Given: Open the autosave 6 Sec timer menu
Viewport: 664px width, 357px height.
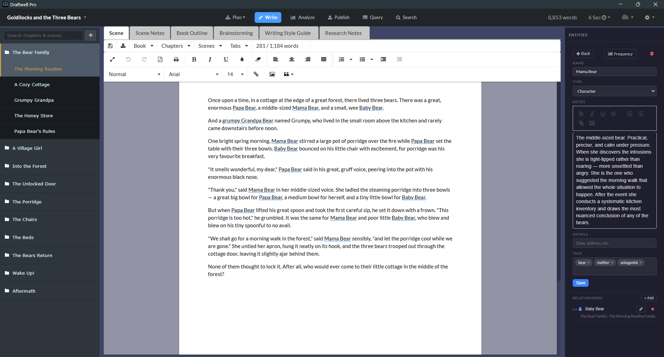Looking at the screenshot, I should click(599, 18).
